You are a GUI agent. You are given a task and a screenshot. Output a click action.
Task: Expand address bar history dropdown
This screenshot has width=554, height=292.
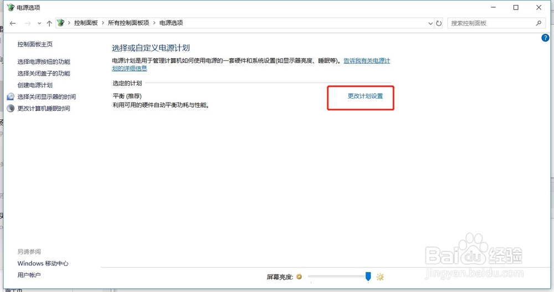click(x=430, y=23)
